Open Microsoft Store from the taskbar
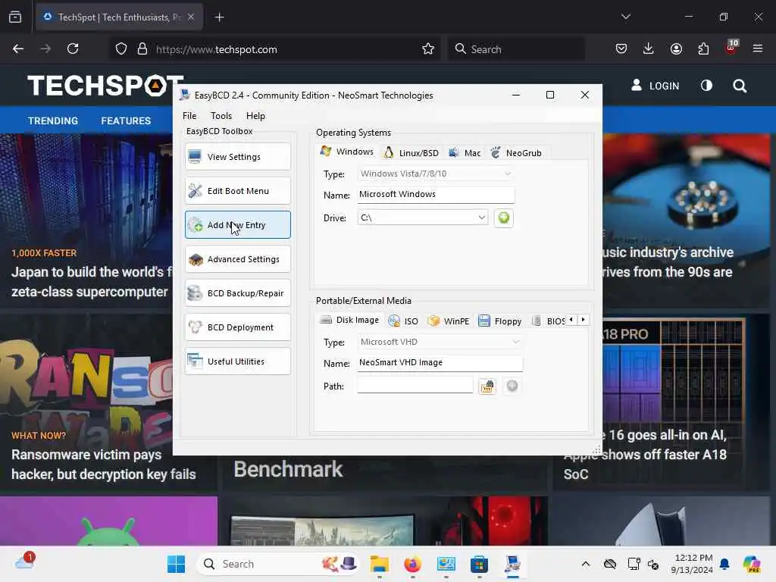Image resolution: width=776 pixels, height=582 pixels. click(x=479, y=564)
